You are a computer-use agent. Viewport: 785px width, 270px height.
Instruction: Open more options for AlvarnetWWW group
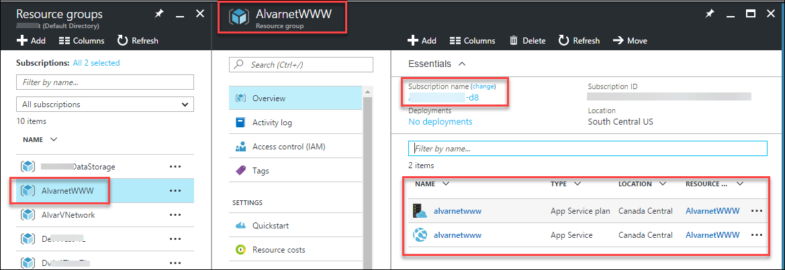tap(175, 190)
